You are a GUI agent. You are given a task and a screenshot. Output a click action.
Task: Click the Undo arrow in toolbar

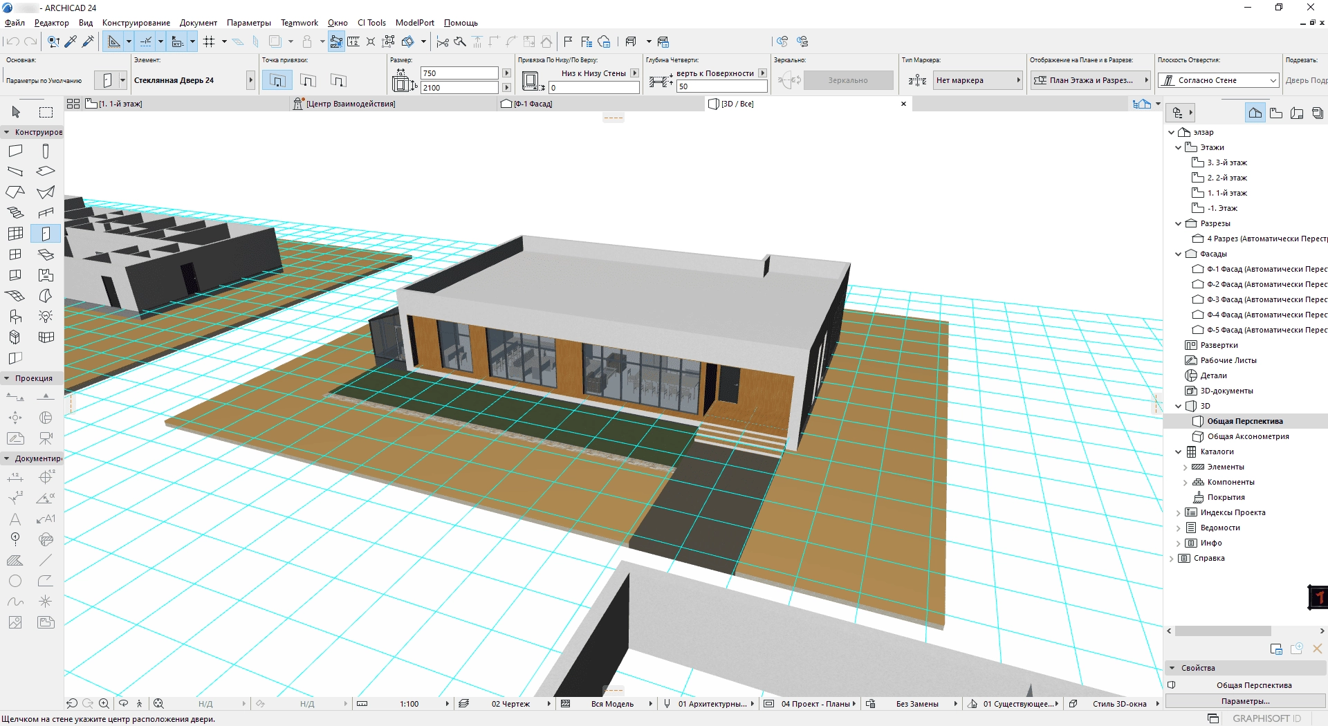tap(12, 41)
